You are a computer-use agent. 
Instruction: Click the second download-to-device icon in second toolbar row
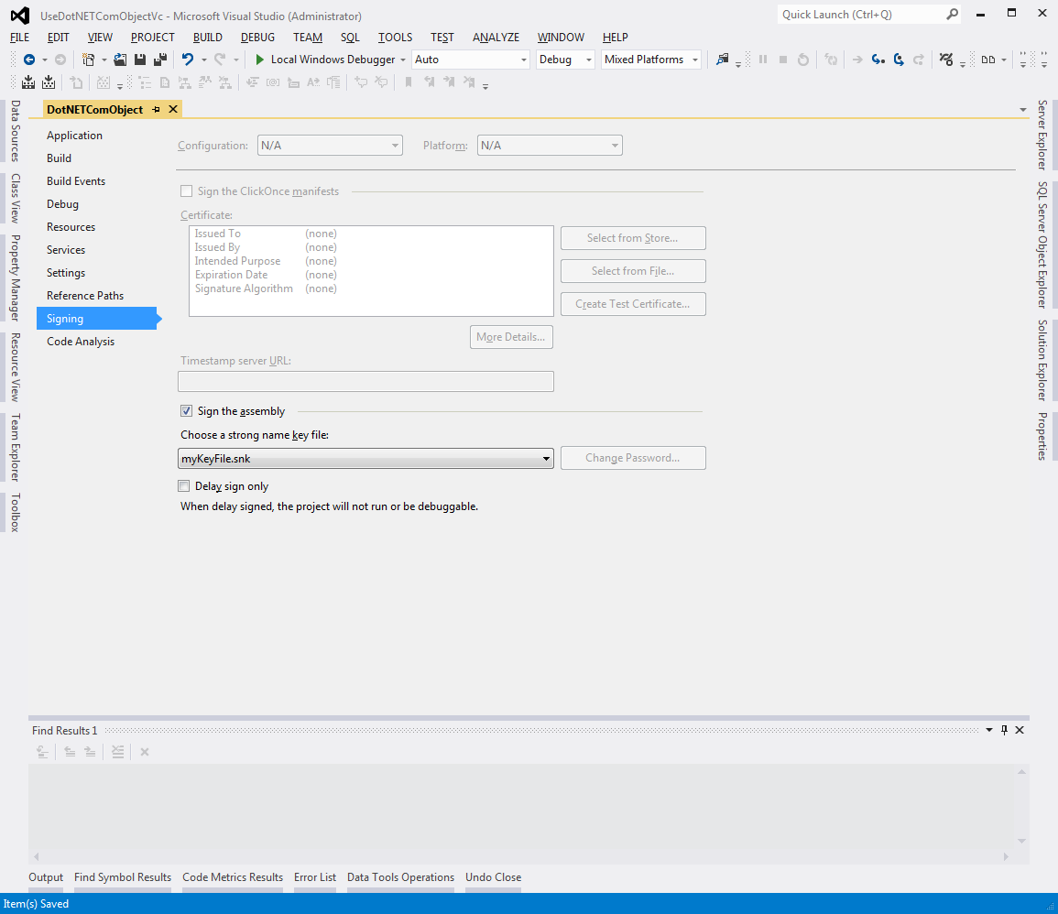click(x=49, y=82)
